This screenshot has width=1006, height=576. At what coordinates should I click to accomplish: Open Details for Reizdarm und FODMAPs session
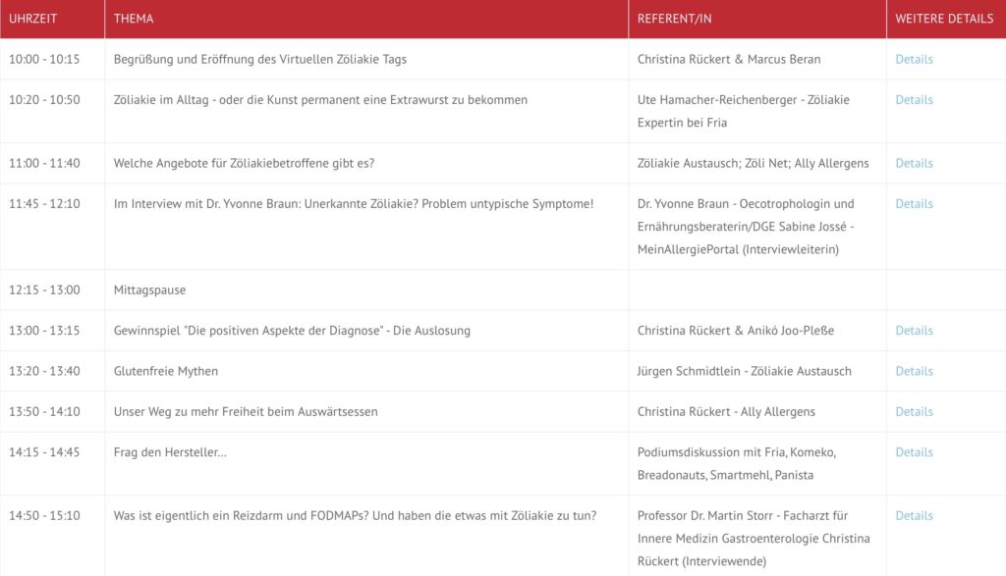[914, 515]
